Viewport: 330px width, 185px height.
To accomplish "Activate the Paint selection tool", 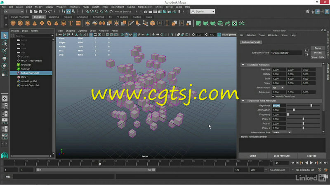I will tap(5, 51).
